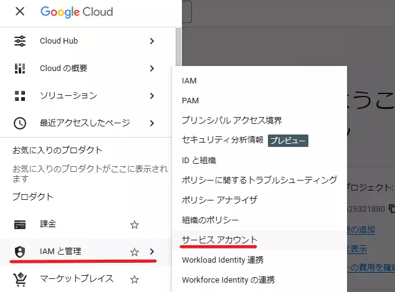The image size is (395, 292).
Task: Click the ソリューション grid icon
Action: (x=20, y=96)
